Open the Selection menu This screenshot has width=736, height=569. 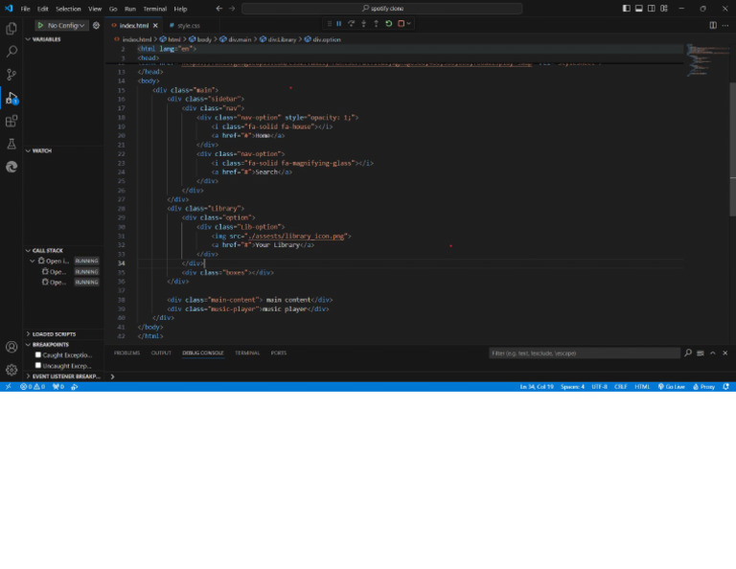click(68, 9)
